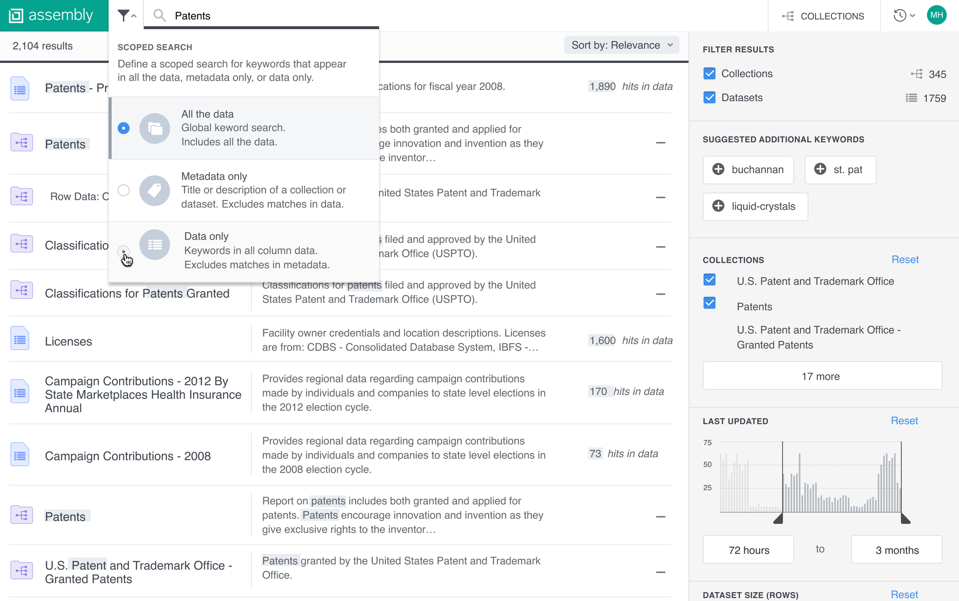The image size is (959, 601).
Task: Click the dataset icon for Licenses
Action: tap(20, 338)
